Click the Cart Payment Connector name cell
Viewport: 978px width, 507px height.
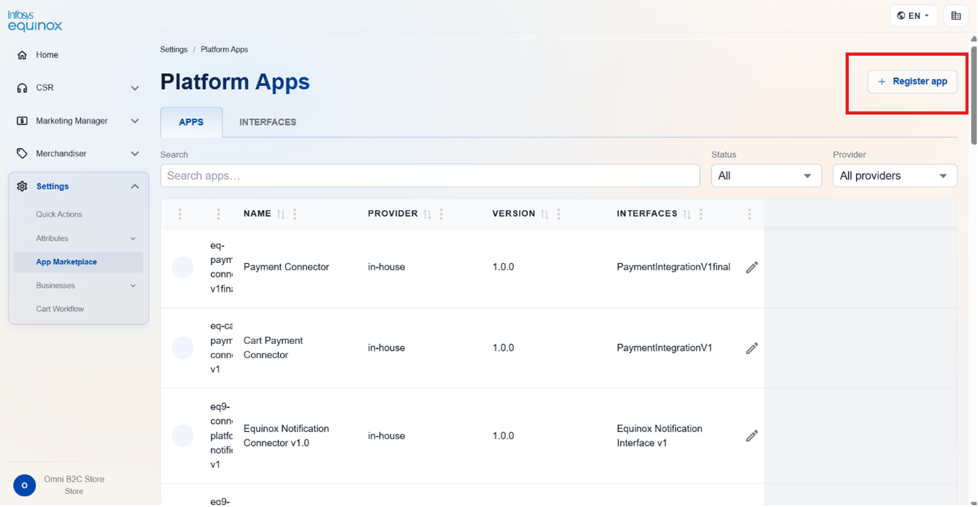click(x=273, y=348)
